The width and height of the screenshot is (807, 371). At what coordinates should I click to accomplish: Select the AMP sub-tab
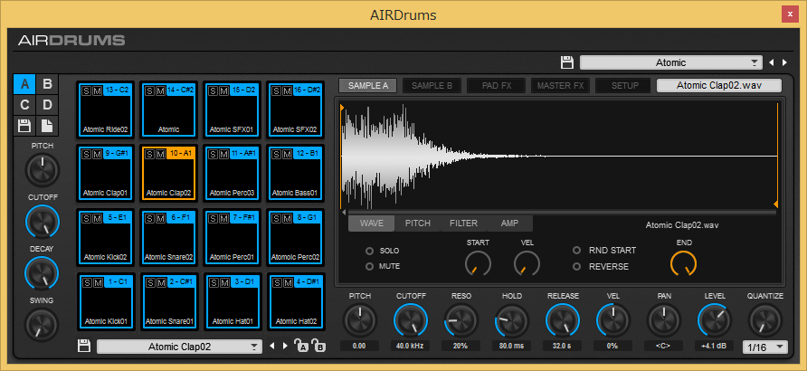(509, 224)
